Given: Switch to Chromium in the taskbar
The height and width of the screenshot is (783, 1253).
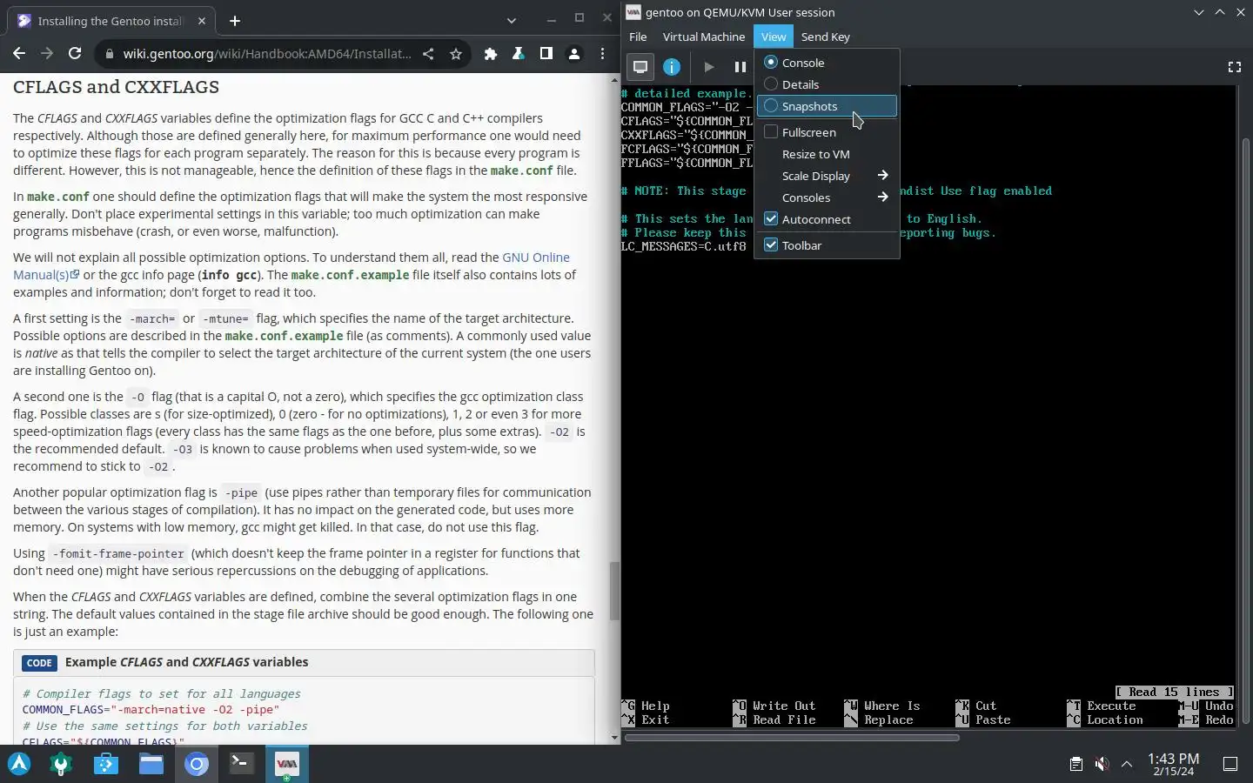Looking at the screenshot, I should coord(197,764).
